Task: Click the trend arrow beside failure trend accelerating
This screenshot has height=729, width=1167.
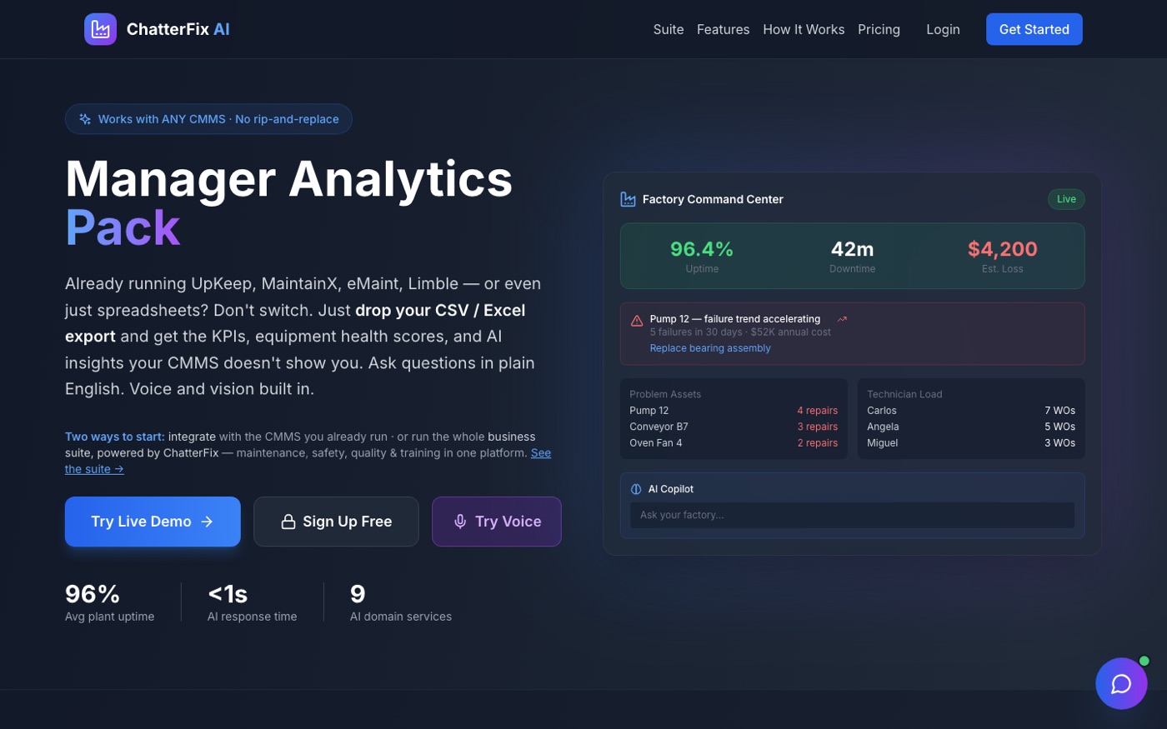Action: (x=842, y=319)
